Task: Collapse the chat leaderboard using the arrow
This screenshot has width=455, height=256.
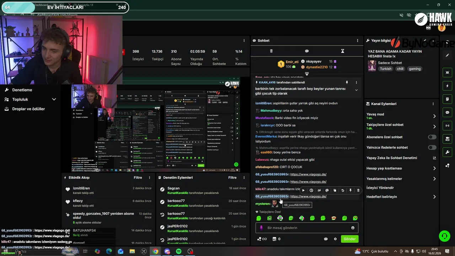Action: click(307, 74)
